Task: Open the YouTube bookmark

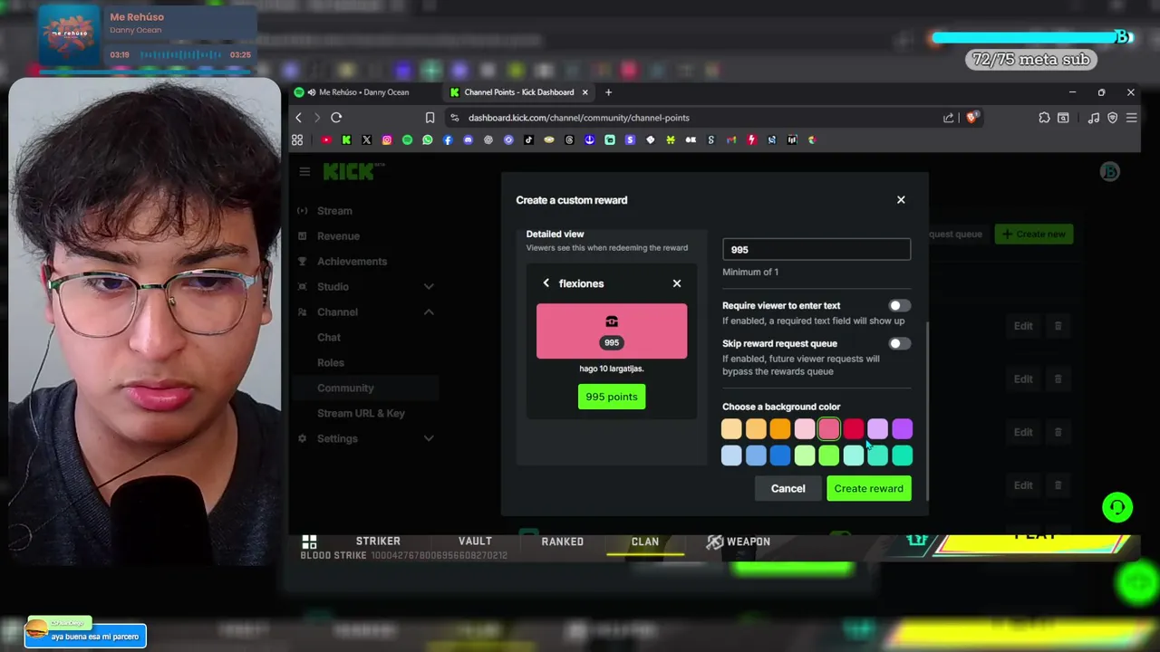Action: (325, 139)
